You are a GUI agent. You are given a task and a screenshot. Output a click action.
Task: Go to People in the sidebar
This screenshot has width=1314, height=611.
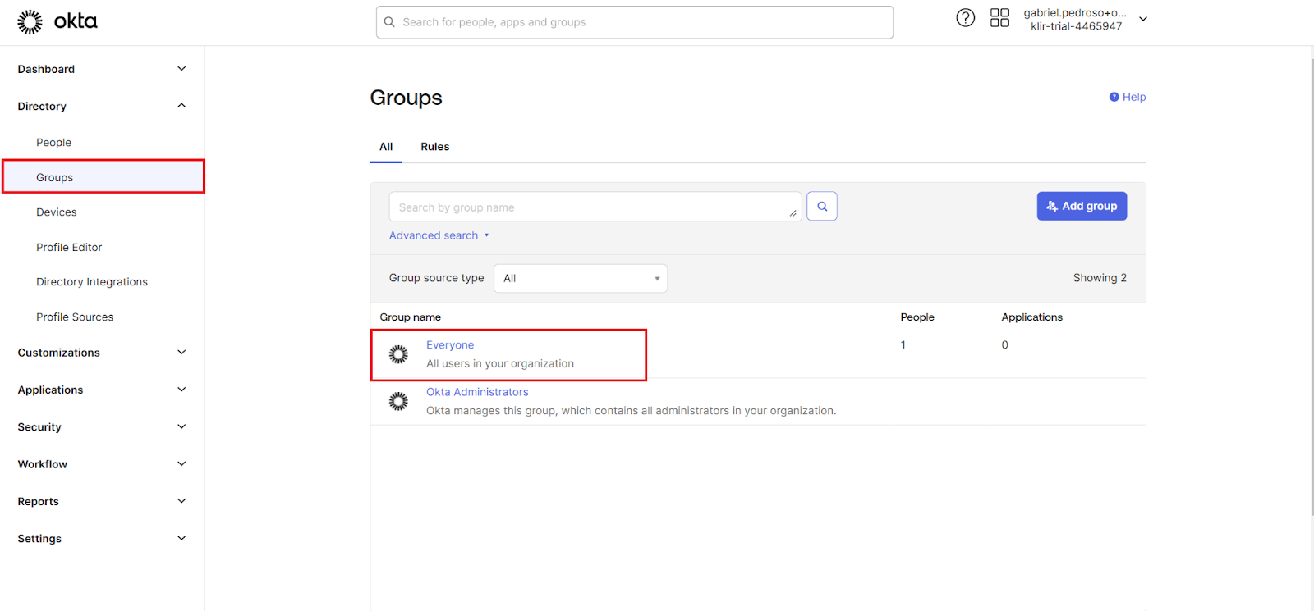(x=53, y=143)
